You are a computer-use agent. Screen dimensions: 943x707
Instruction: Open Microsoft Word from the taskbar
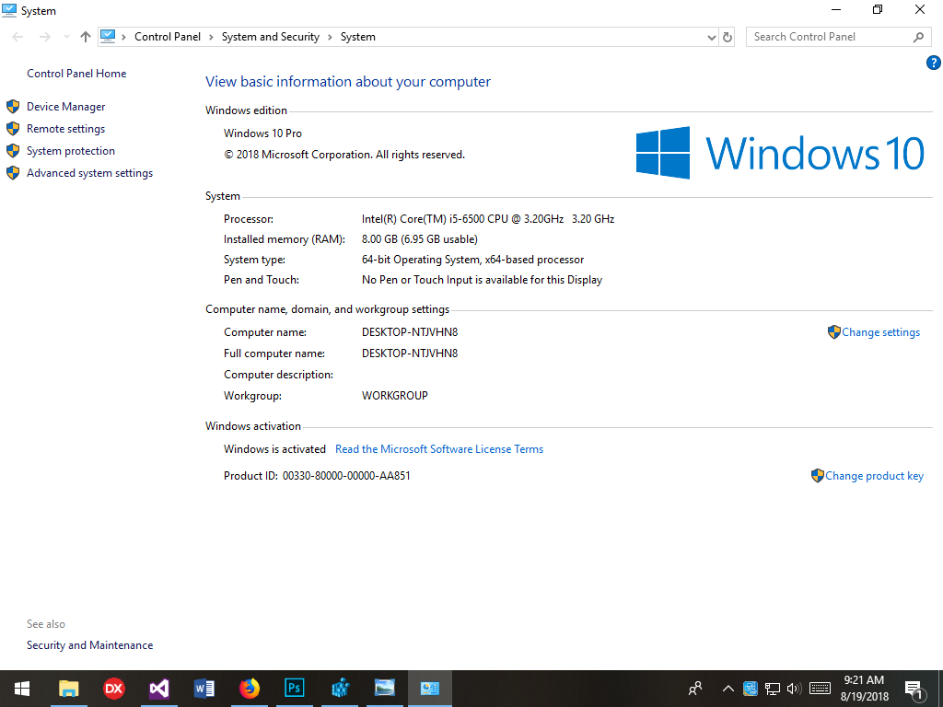point(204,689)
